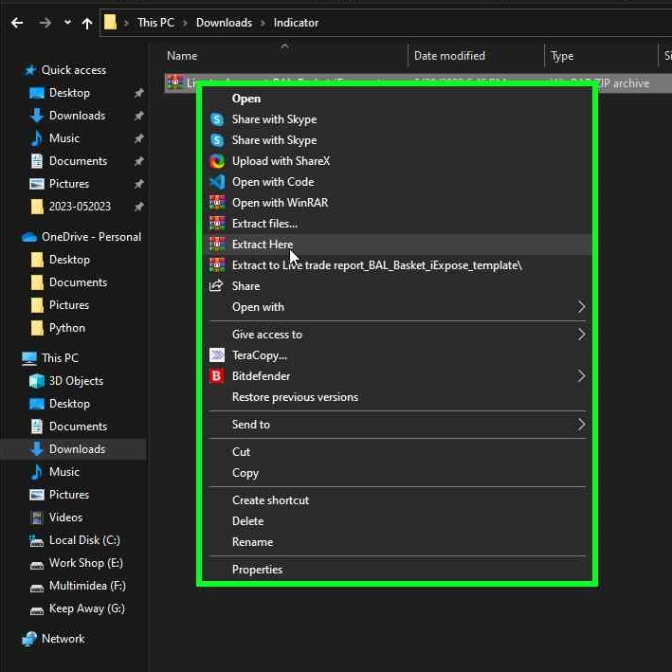Click the folder icon in address bar
672x672 pixels.
[110, 23]
